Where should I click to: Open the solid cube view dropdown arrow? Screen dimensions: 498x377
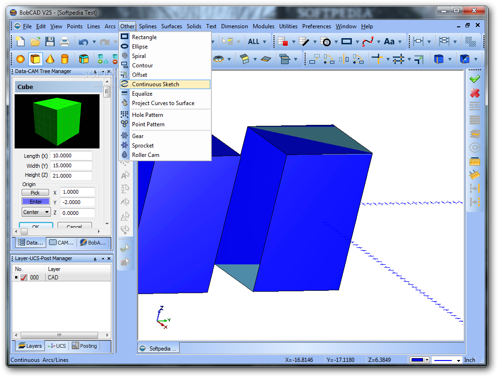pyautogui.click(x=450, y=59)
